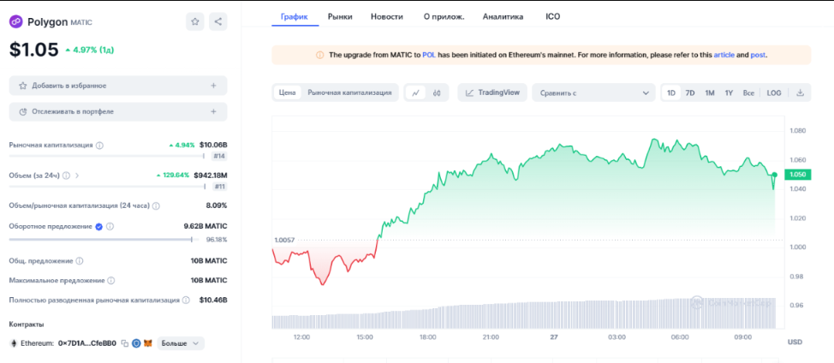Click the 24h volume progress bar
834x363 pixels.
pyautogui.click(x=107, y=187)
